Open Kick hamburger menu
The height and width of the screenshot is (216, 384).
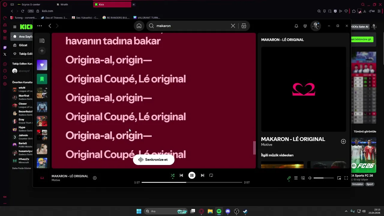[15, 27]
